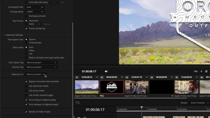Select Square pixel aspect ratio
Image resolution: width=210 pixels, height=118 pixels.
click(26, 39)
